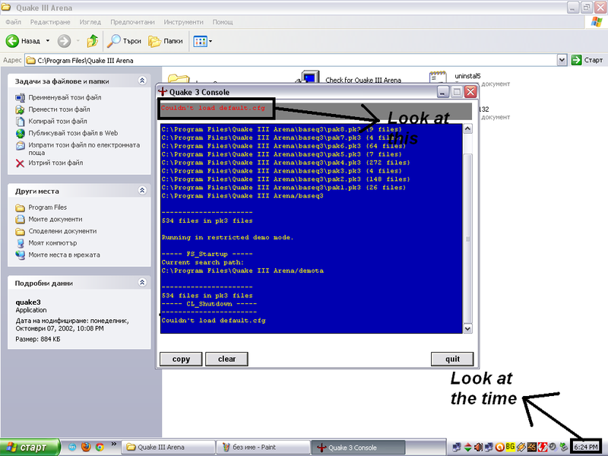Click Изтрий този файл link
Screen dimensions: 608x456
55,163
